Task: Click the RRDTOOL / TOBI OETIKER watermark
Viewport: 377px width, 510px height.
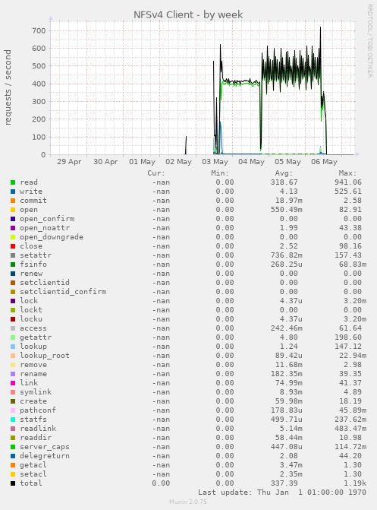Action: [370, 40]
